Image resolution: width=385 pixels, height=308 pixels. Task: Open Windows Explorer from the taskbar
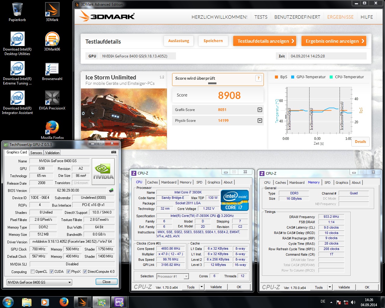point(27,302)
